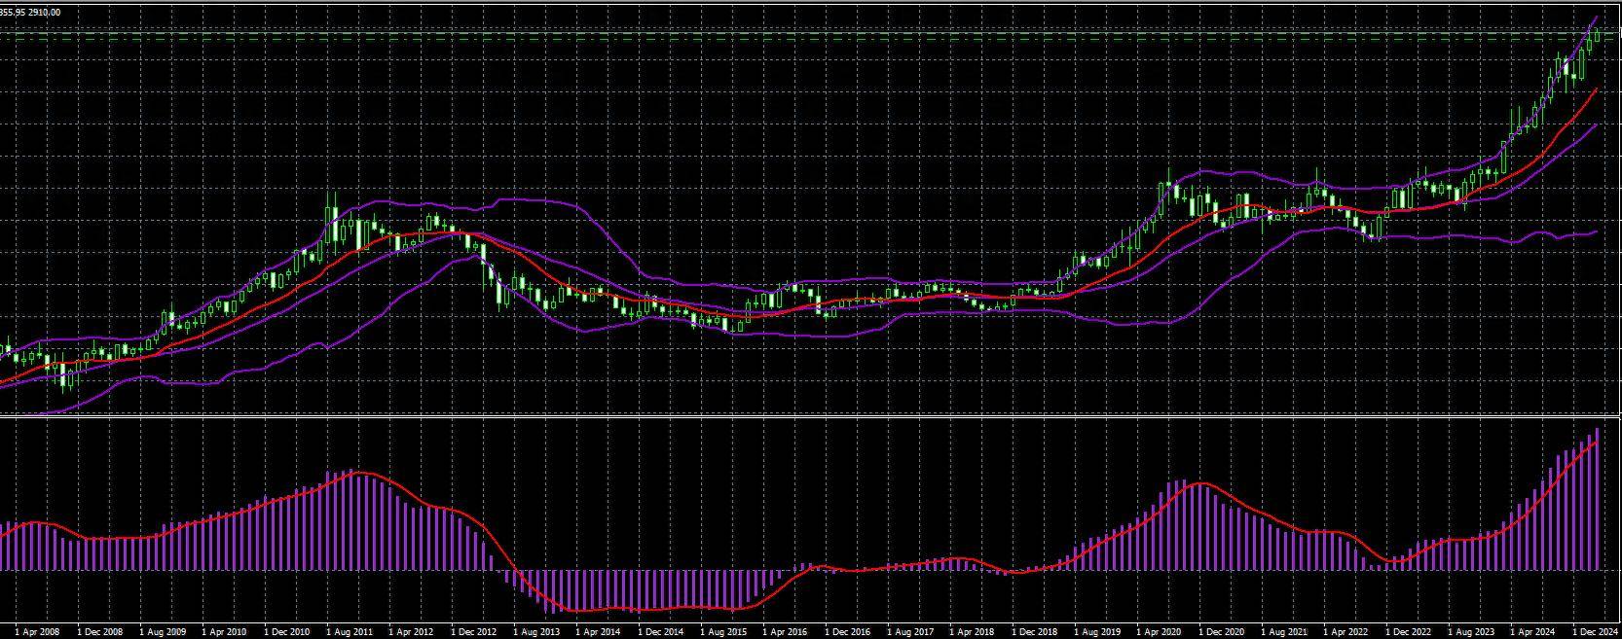Click the '1 Dec 2008' date label
Image resolution: width=1622 pixels, height=639 pixels.
[x=99, y=632]
